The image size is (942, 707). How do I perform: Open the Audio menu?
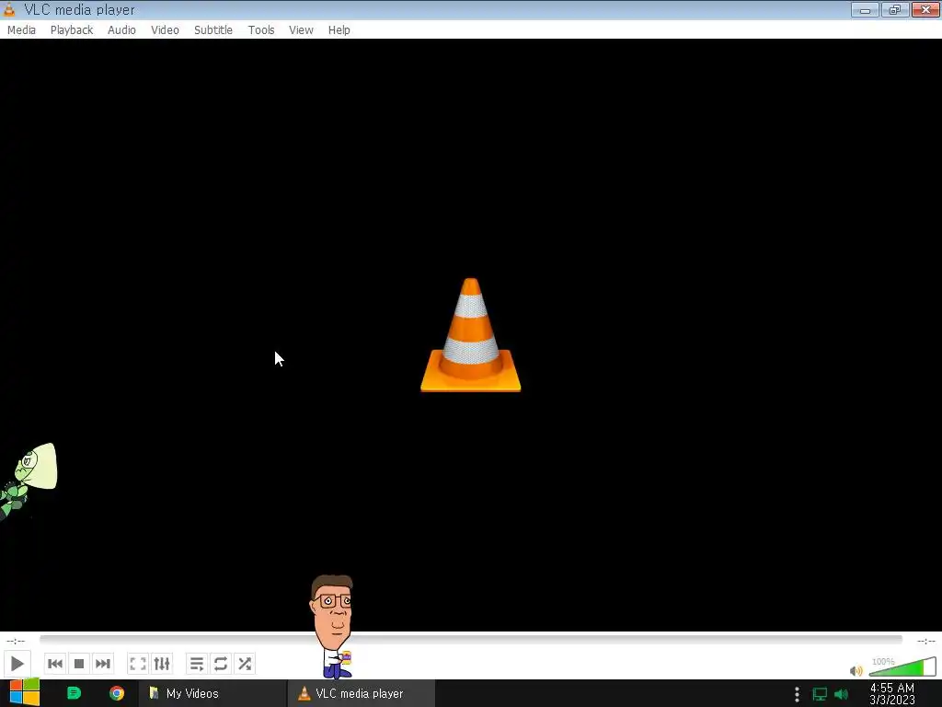(121, 30)
